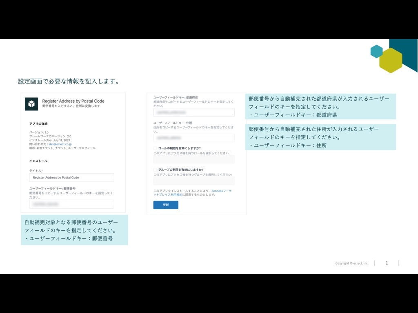This screenshot has height=313, width=418.
Task: Click the highlighted 郵便番号 instruction note
Action: pyautogui.click(x=73, y=230)
